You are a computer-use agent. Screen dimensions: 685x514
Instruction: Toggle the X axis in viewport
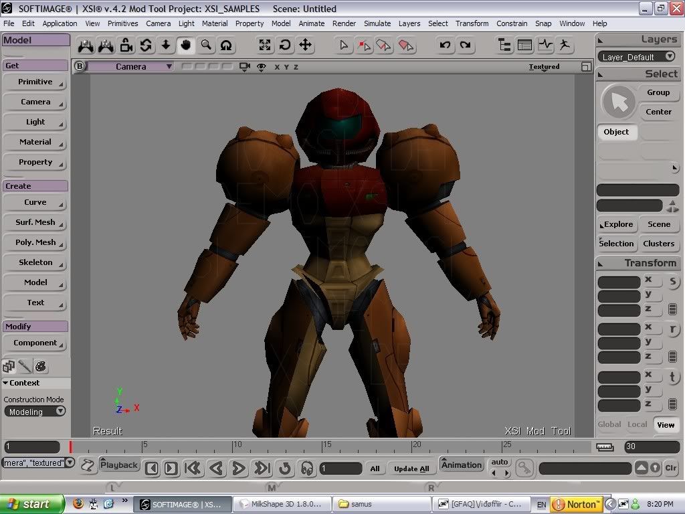pyautogui.click(x=277, y=67)
